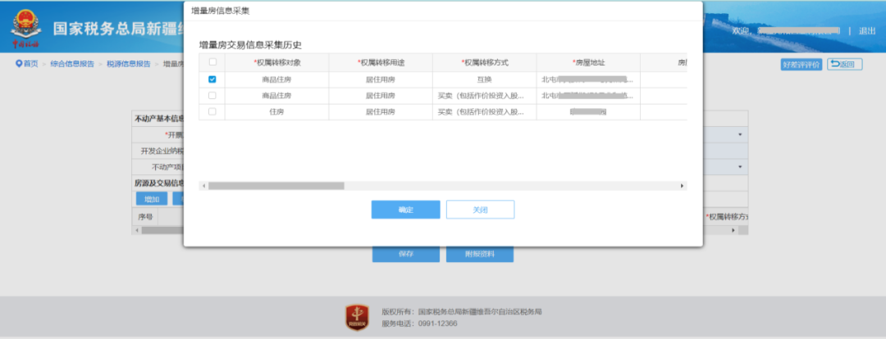Viewport: 886px width, 339px height.
Task: Click 确定 button in dialog
Action: (x=406, y=210)
